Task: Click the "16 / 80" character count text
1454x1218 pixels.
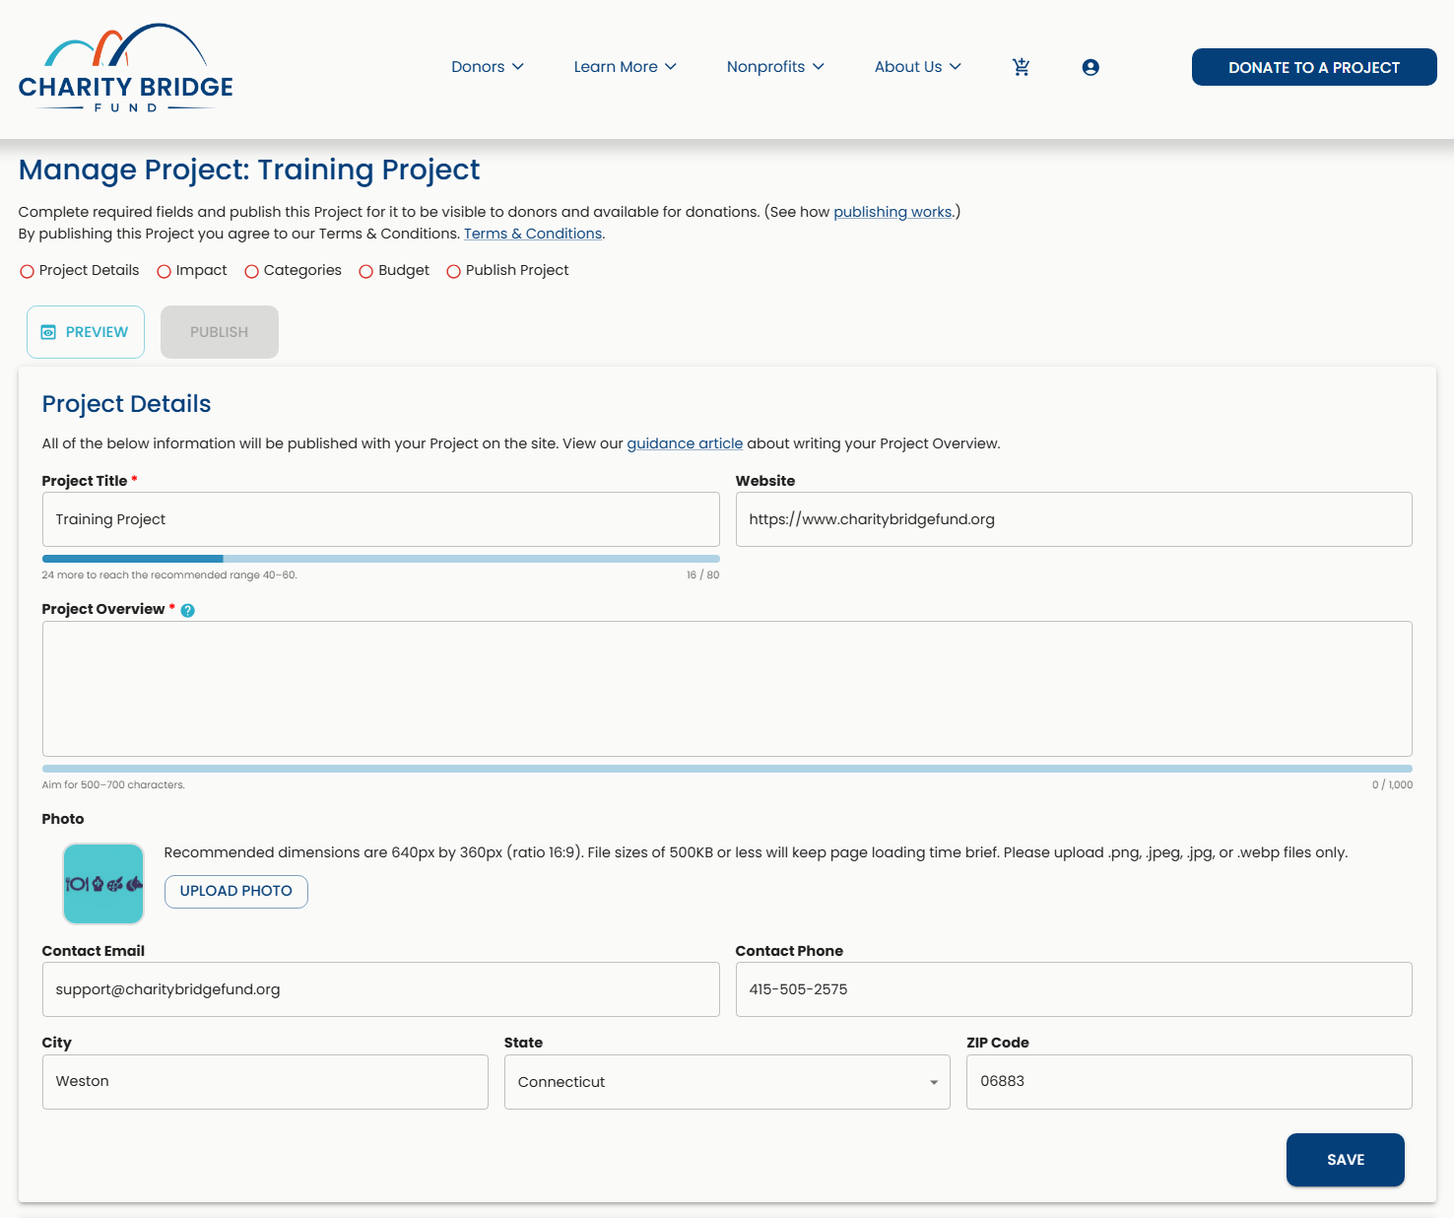Action: (703, 575)
